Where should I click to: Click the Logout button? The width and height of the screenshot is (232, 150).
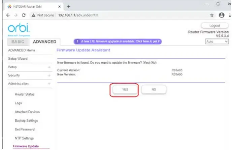(x=214, y=25)
